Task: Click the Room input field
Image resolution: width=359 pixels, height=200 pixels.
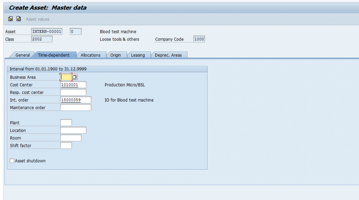Action: (x=71, y=138)
